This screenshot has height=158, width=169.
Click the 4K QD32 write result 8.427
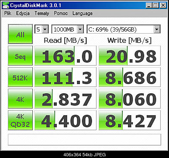pyautogui.click(x=129, y=120)
